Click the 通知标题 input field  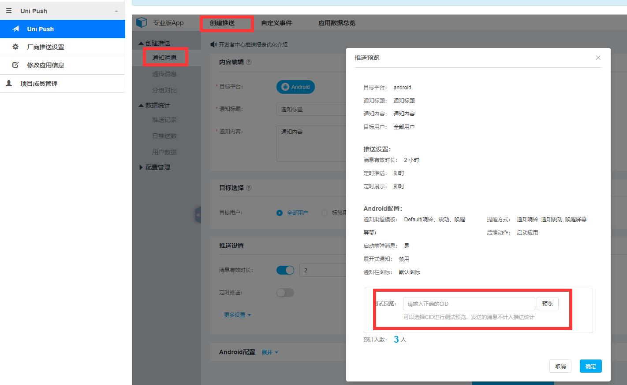(x=311, y=109)
